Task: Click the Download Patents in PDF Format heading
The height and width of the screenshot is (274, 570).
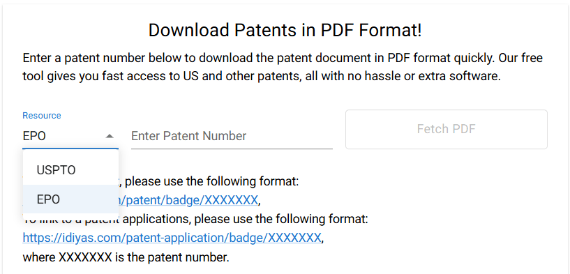Action: click(x=285, y=30)
